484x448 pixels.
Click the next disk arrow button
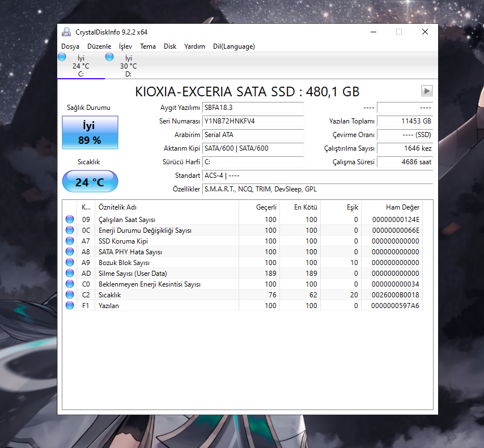427,91
